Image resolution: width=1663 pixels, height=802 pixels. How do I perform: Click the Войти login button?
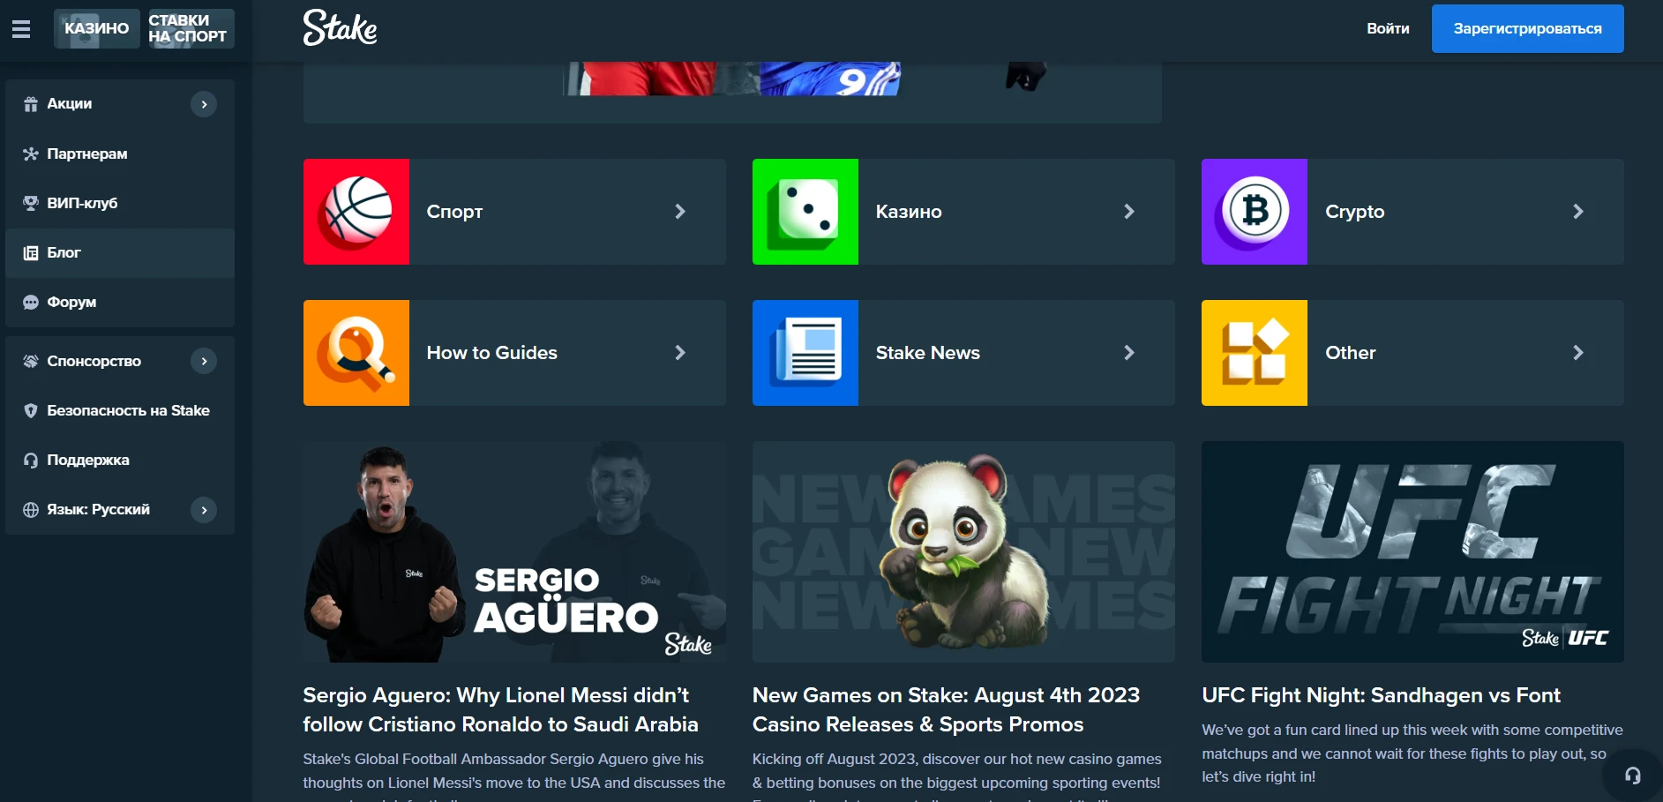tap(1388, 28)
